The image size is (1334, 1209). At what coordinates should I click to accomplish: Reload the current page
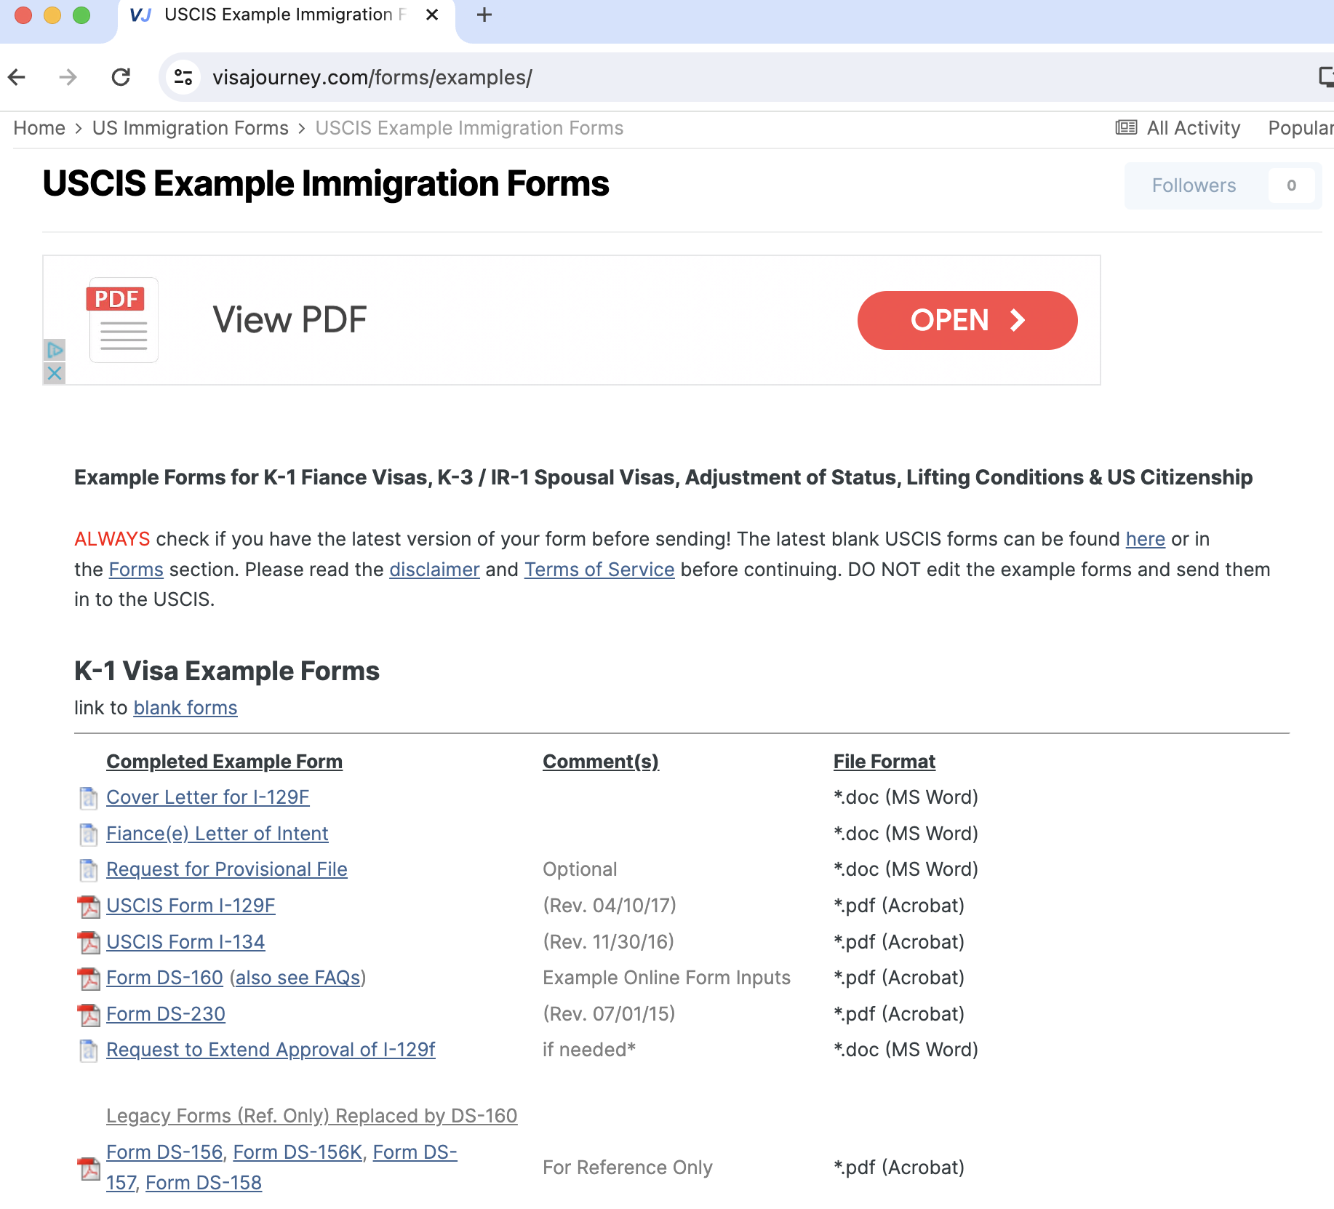tap(121, 77)
